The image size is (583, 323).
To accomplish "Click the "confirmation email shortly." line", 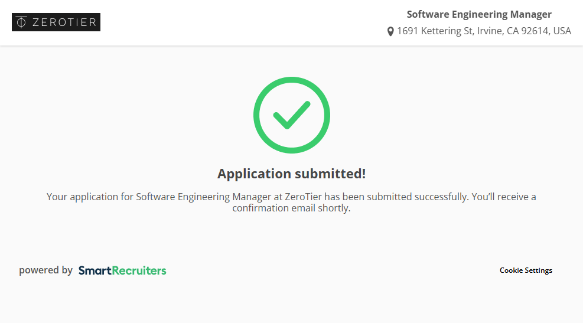I will 292,208.
